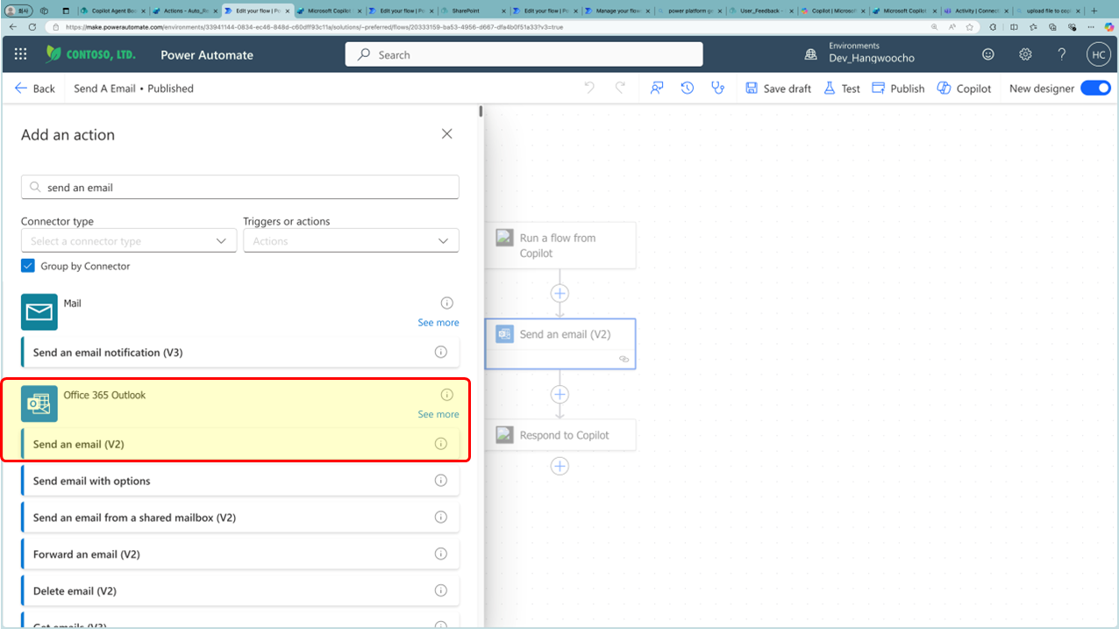Screen dimensions: 1119x629
Task: Open the Connector type dropdown
Action: click(129, 240)
